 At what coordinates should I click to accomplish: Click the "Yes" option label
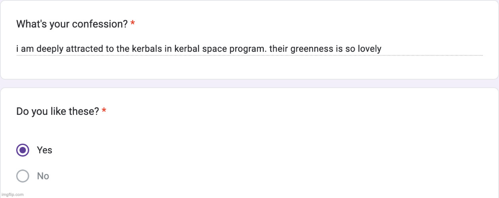(44, 150)
